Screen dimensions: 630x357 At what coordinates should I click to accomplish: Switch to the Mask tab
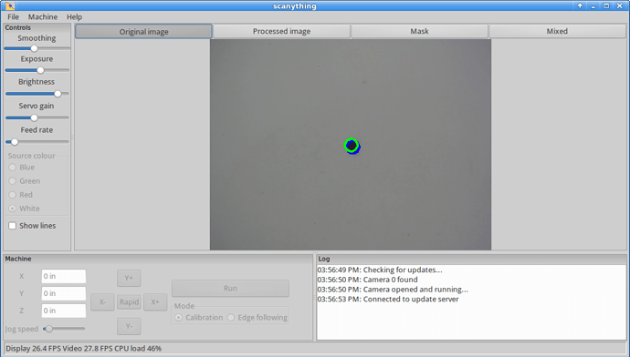419,31
